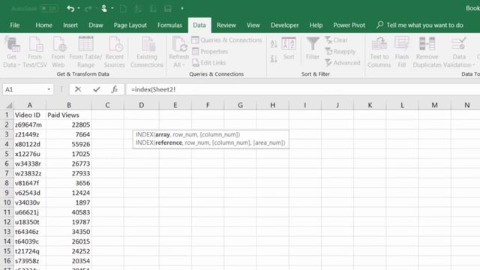Viewport: 480px width, 270px height.
Task: Expand the Name Box dropdown arrow
Action: tap(49, 89)
